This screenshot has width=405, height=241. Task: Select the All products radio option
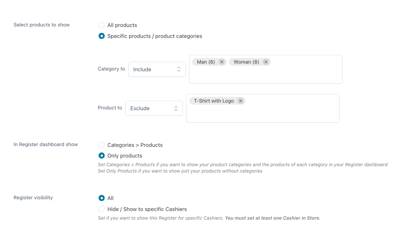tap(102, 25)
